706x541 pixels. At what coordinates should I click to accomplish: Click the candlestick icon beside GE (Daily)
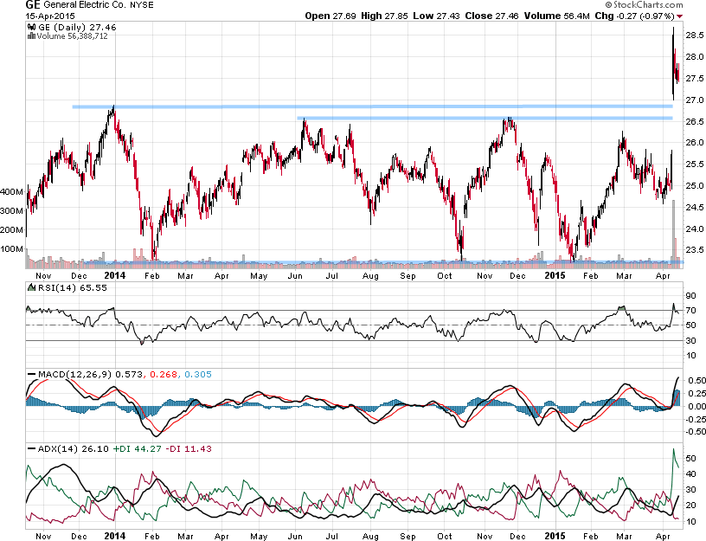[32, 28]
